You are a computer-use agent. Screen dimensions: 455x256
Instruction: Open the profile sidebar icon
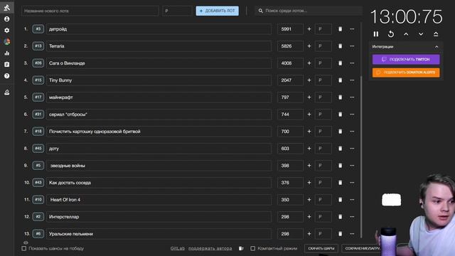click(7, 19)
